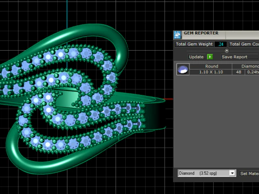Click the 48 gem count cell

(x=238, y=72)
